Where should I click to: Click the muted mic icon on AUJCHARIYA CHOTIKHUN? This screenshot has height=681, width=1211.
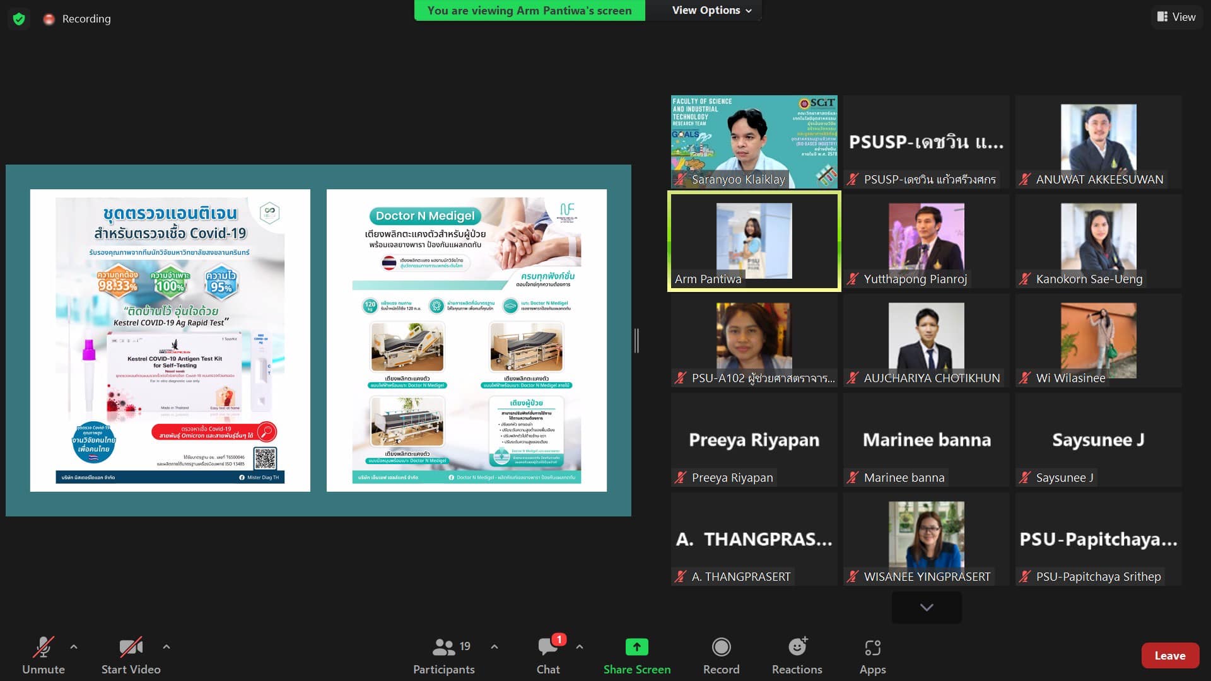[853, 378]
